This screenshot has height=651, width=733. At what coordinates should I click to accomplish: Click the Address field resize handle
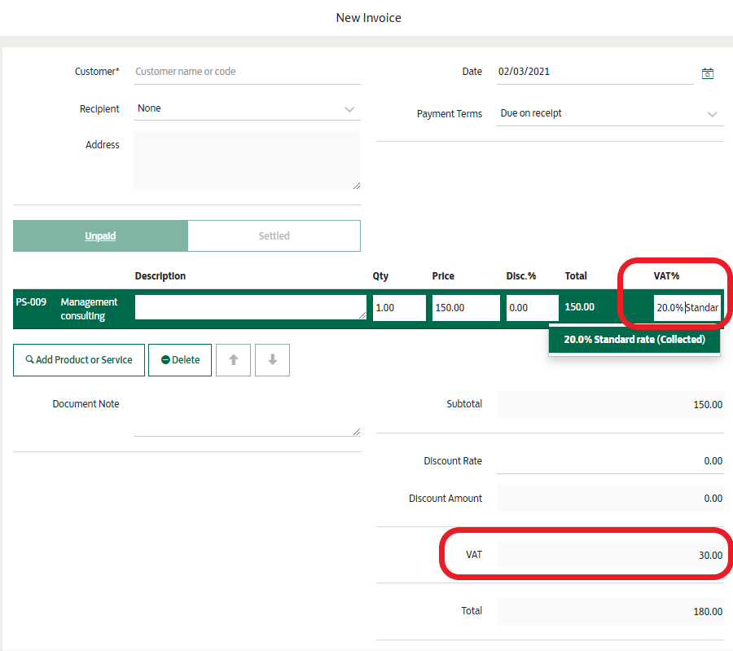pos(357,186)
